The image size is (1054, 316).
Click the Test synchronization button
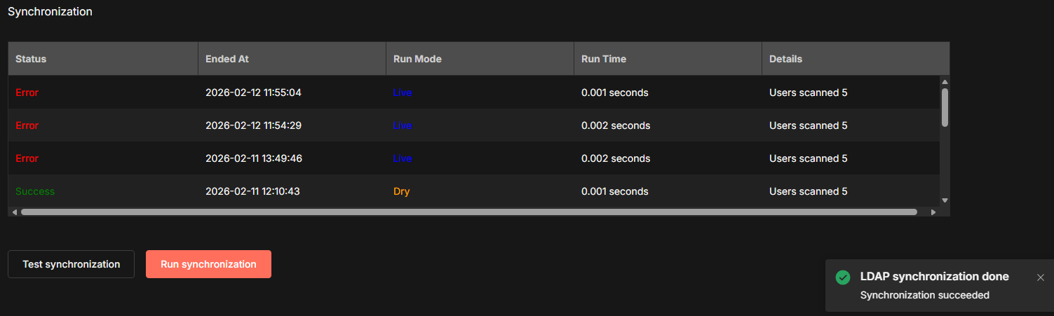tap(71, 264)
